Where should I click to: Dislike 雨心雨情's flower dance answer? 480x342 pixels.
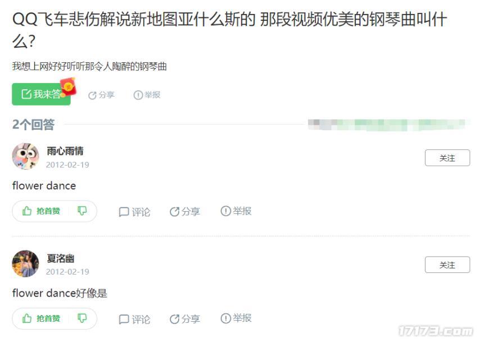[82, 211]
